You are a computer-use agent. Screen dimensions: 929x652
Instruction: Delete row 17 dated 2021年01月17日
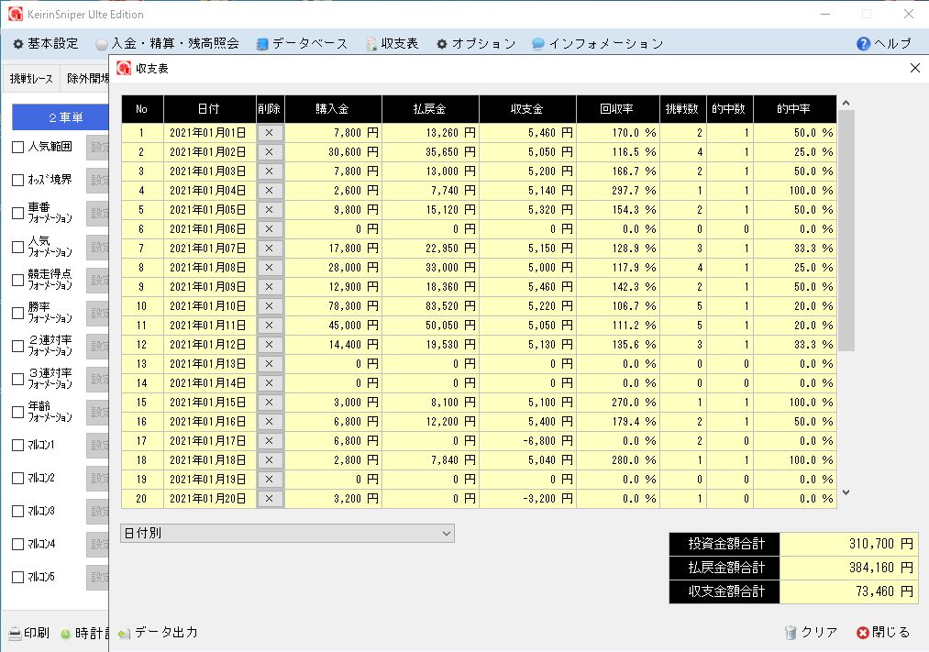270,440
